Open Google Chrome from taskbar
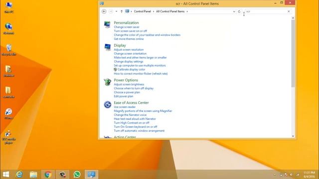319x179 pixels. pos(48,175)
